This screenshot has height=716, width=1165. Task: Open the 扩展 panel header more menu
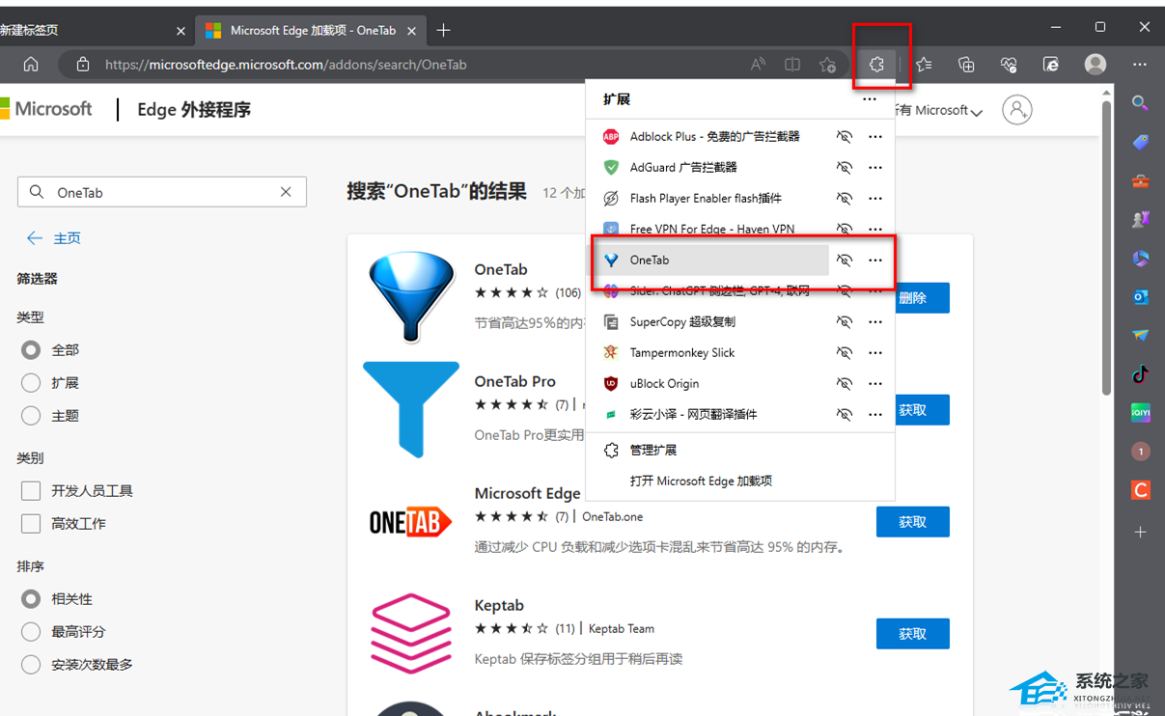pyautogui.click(x=870, y=99)
